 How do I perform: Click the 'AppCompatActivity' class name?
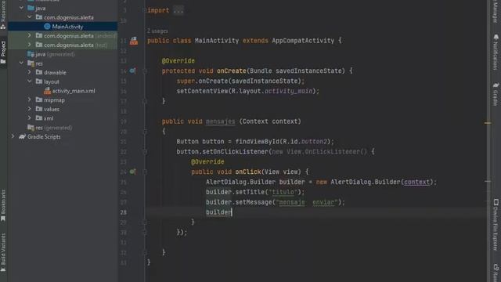pyautogui.click(x=303, y=41)
